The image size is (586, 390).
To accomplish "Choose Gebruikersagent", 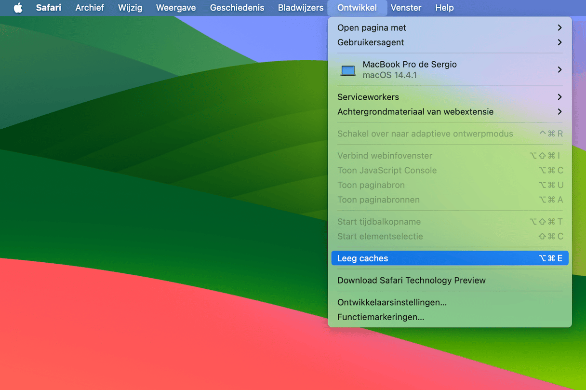I will click(450, 42).
